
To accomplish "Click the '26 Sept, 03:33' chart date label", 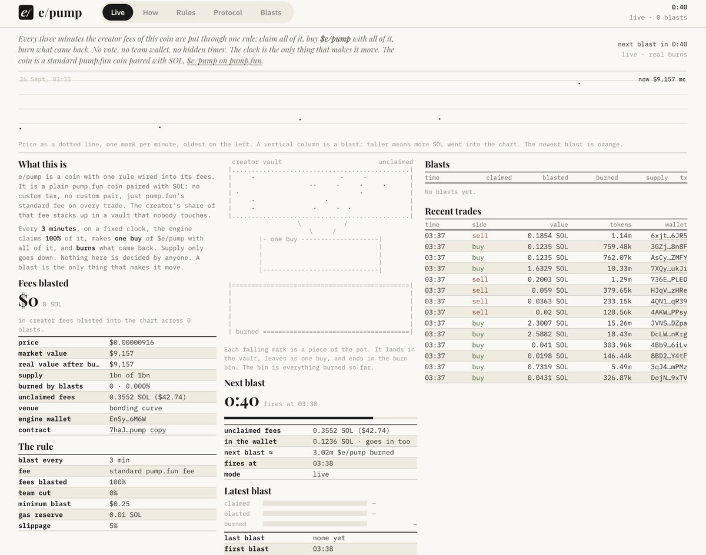I will coord(45,79).
